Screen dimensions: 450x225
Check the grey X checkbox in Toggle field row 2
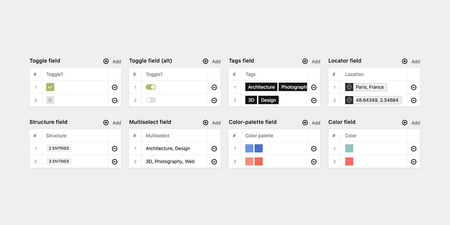50,100
